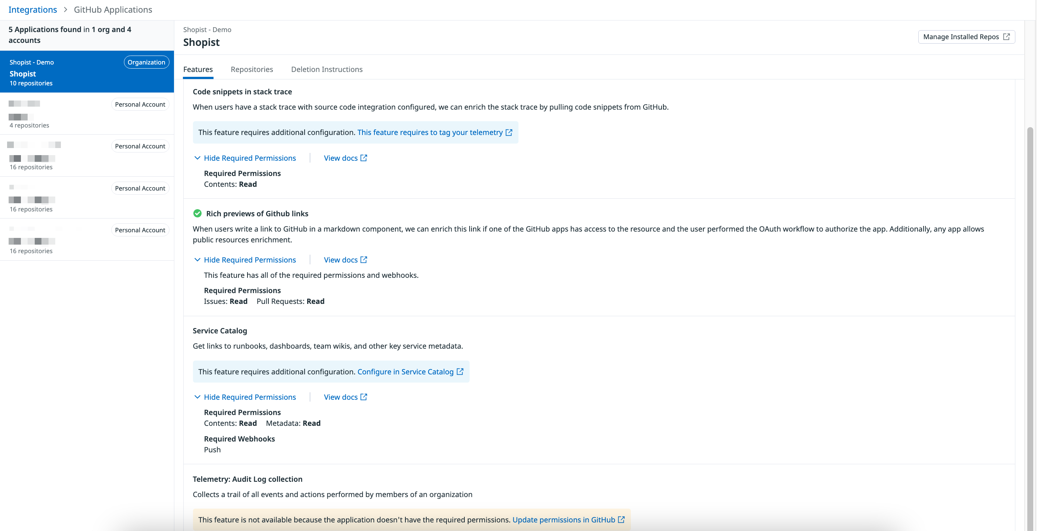
Task: Select the Organization badge on Shopist - Demo
Action: [x=146, y=62]
